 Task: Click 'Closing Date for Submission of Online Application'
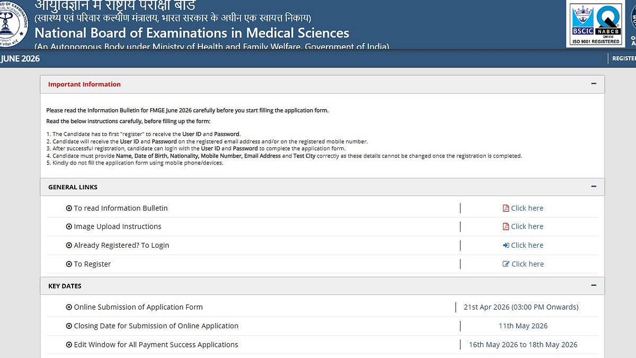pyautogui.click(x=156, y=326)
